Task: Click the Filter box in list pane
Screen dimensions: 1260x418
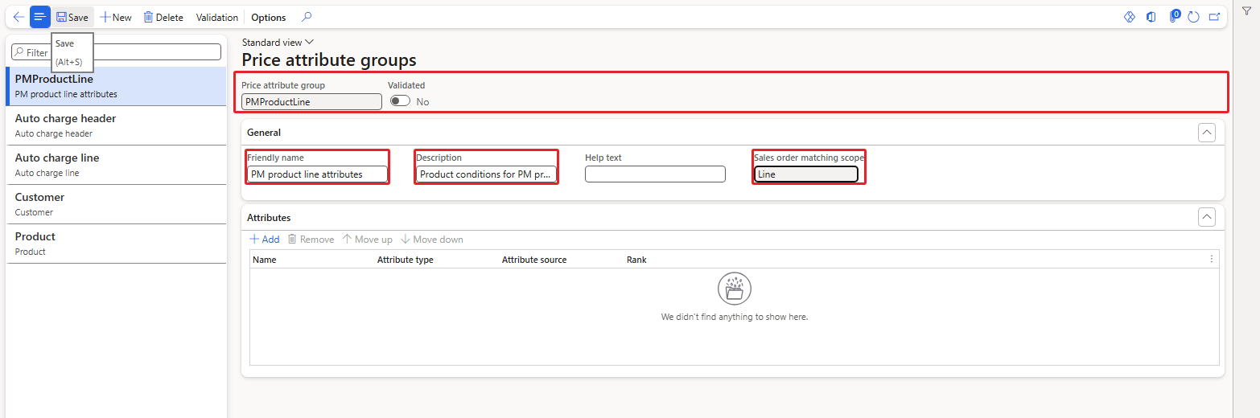Action: click(x=116, y=51)
